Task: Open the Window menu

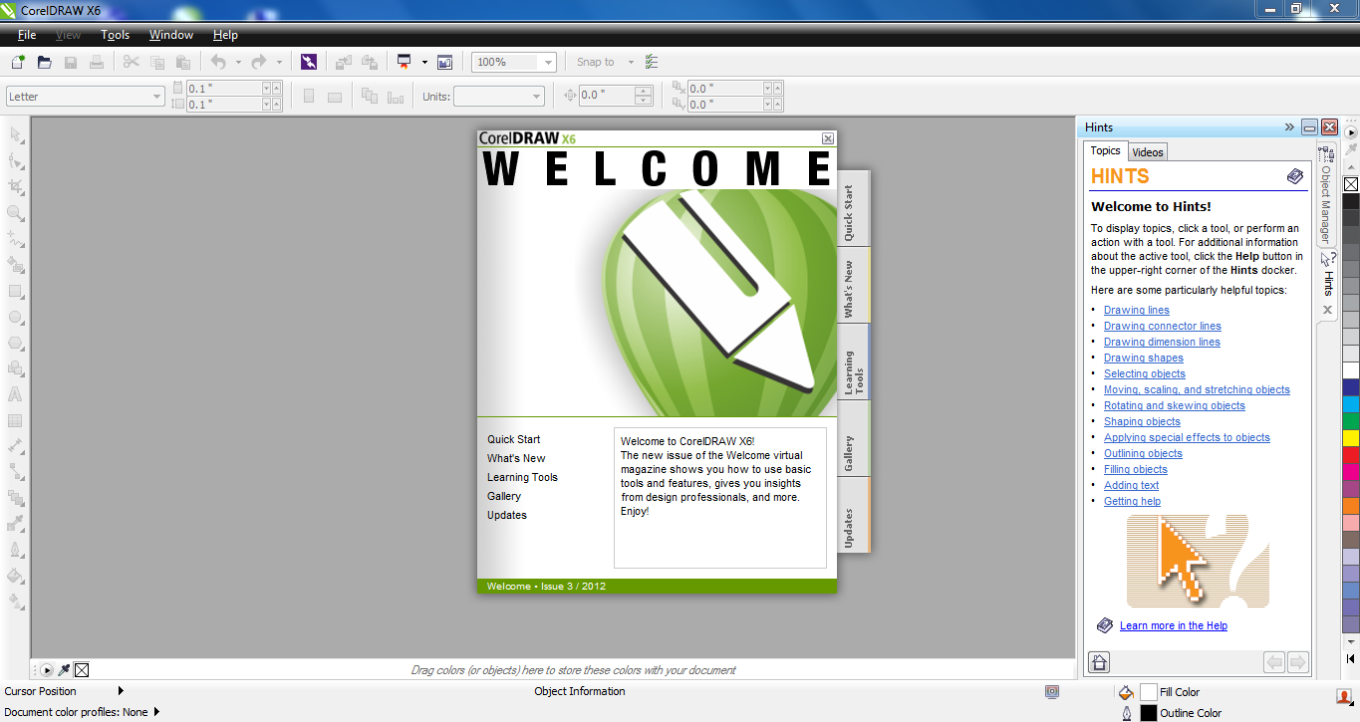Action: pos(171,35)
